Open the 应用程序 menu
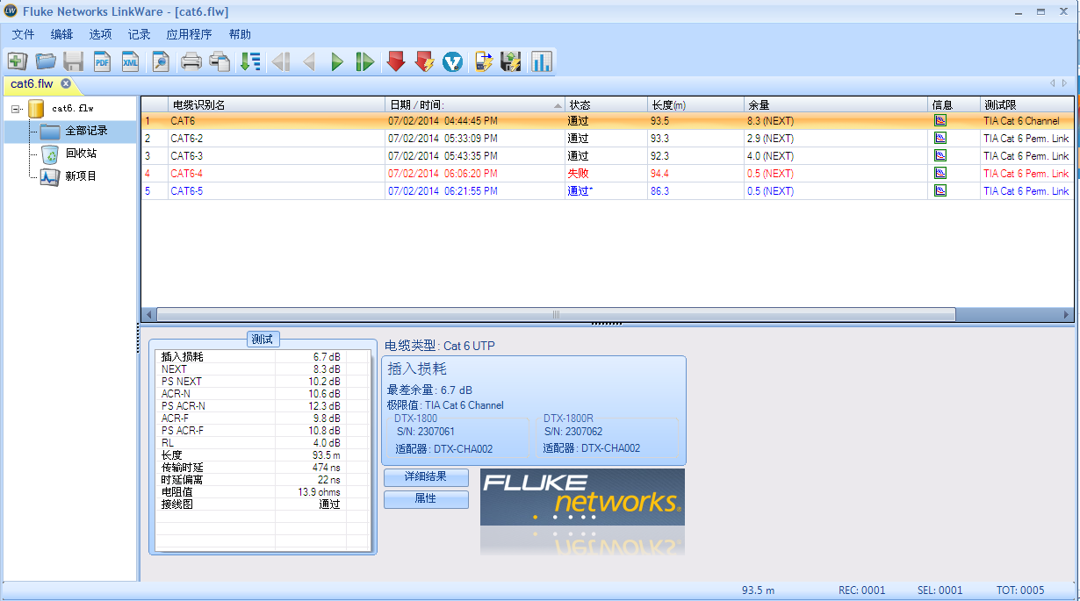1080x601 pixels. (x=188, y=34)
